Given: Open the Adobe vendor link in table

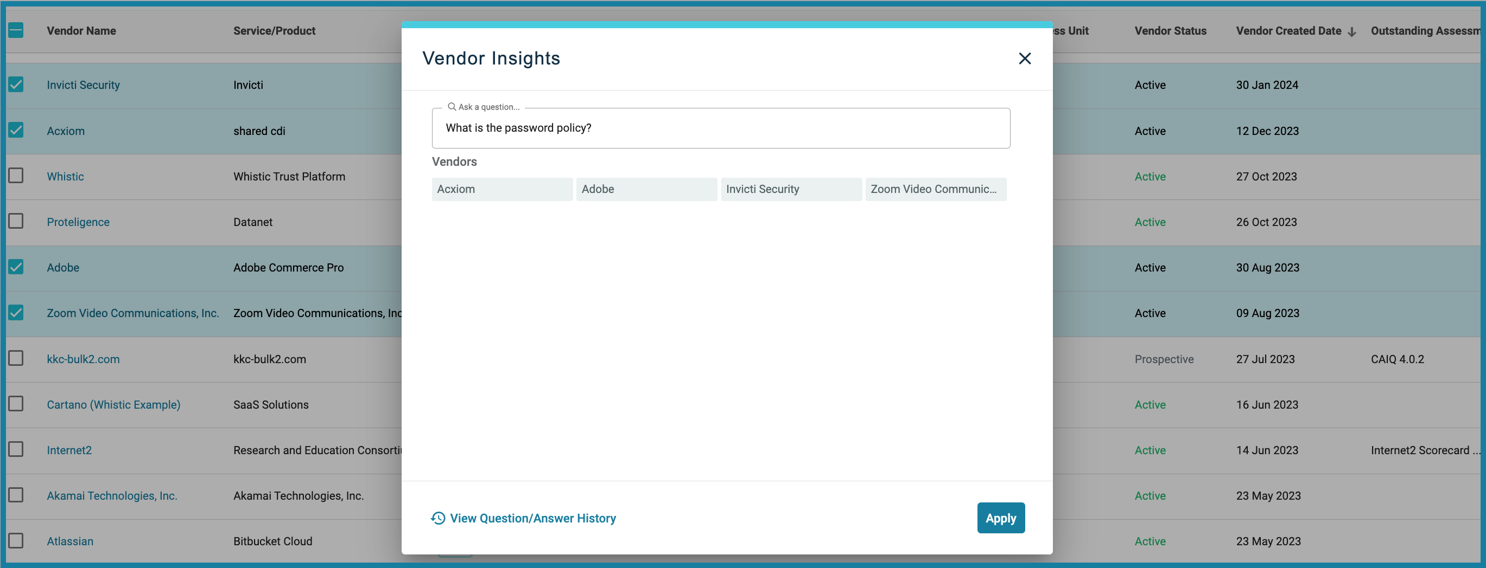Looking at the screenshot, I should coord(63,267).
